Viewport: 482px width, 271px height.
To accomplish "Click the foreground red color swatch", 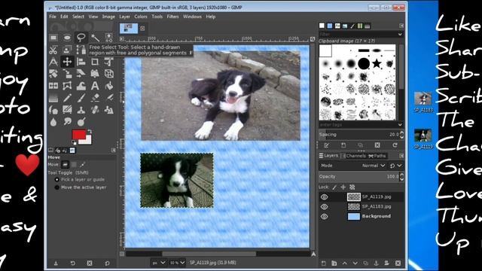I will (78, 135).
